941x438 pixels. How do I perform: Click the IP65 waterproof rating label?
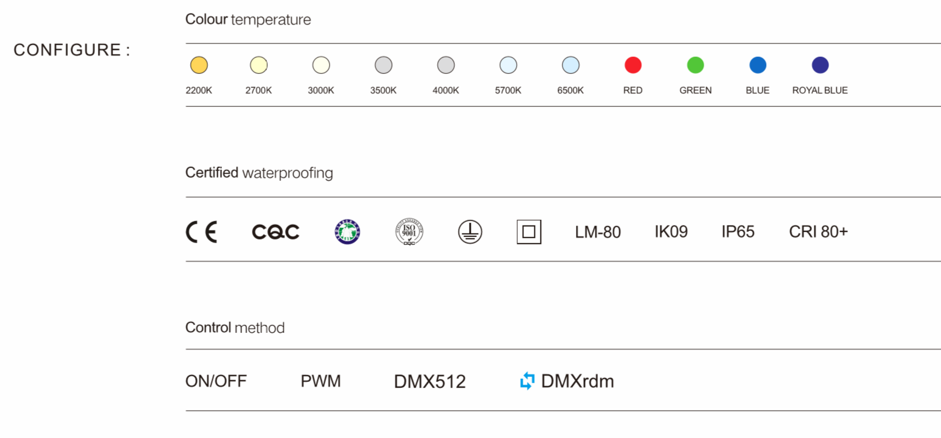pyautogui.click(x=737, y=232)
